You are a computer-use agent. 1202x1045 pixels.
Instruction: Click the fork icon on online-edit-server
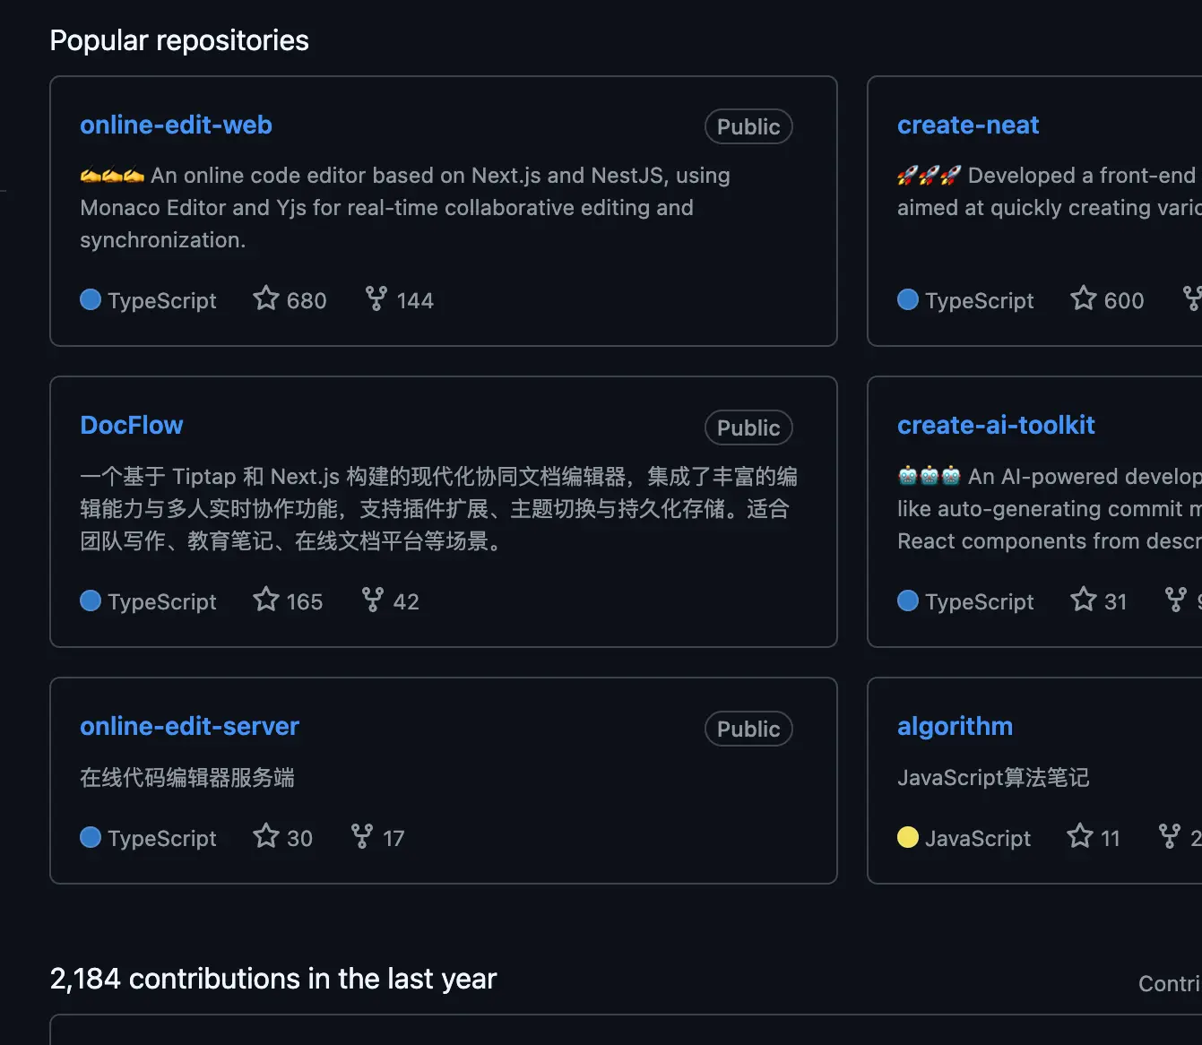(362, 836)
